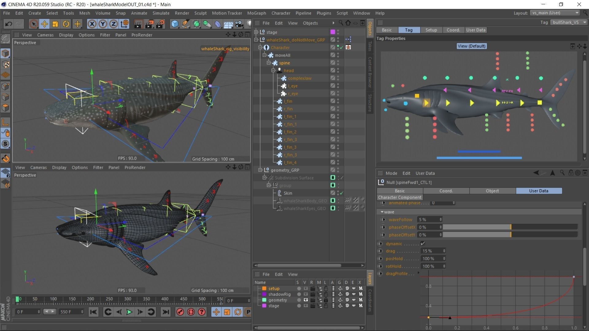
Task: Click Record Active Objects keyframe button
Action: (180, 312)
